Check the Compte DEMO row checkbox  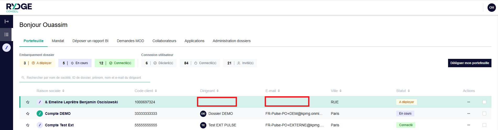point(484,114)
